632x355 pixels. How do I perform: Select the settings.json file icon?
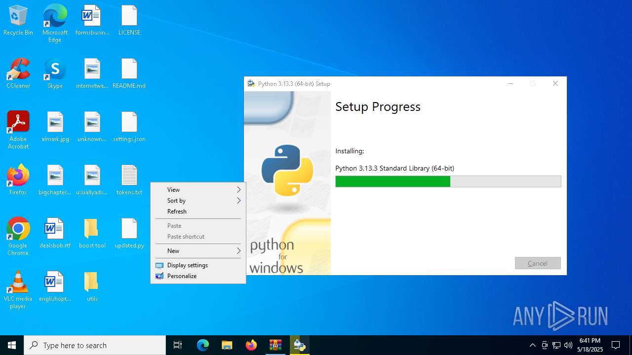tap(129, 127)
